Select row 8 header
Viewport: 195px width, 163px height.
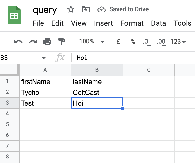(9, 157)
